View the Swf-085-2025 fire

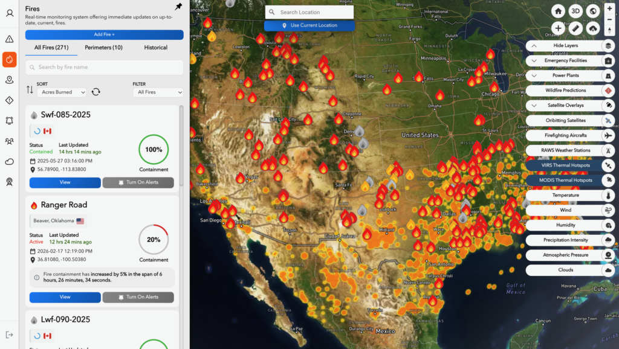point(65,182)
